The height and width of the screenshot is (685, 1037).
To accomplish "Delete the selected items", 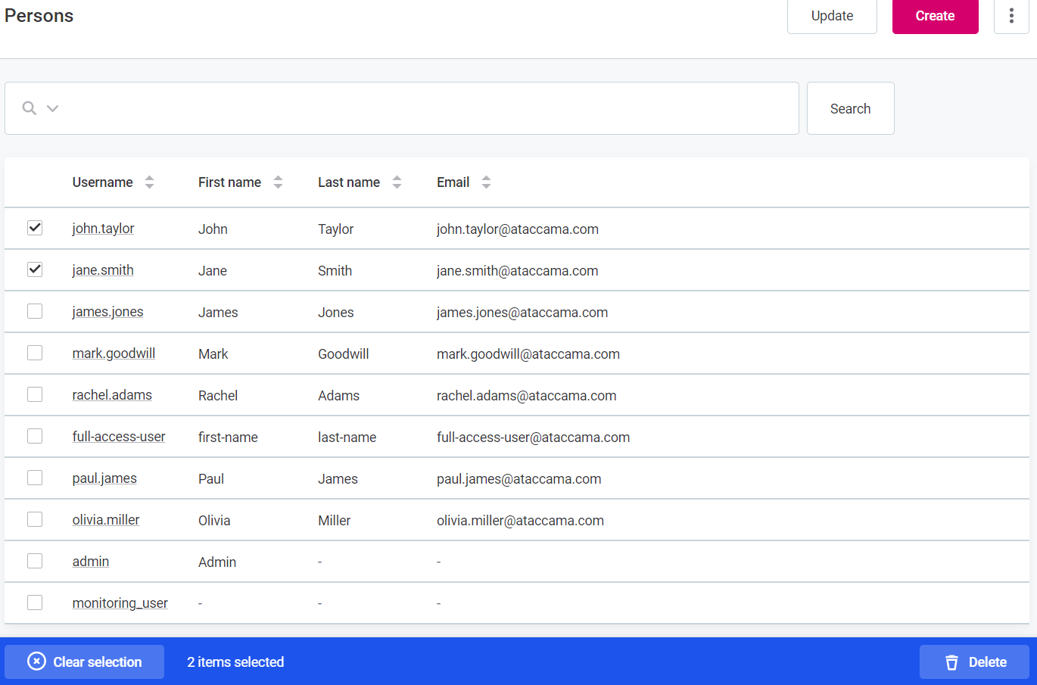I will click(974, 662).
